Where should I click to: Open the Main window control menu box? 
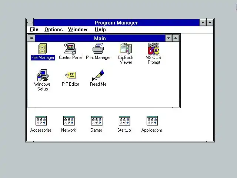pos(31,38)
